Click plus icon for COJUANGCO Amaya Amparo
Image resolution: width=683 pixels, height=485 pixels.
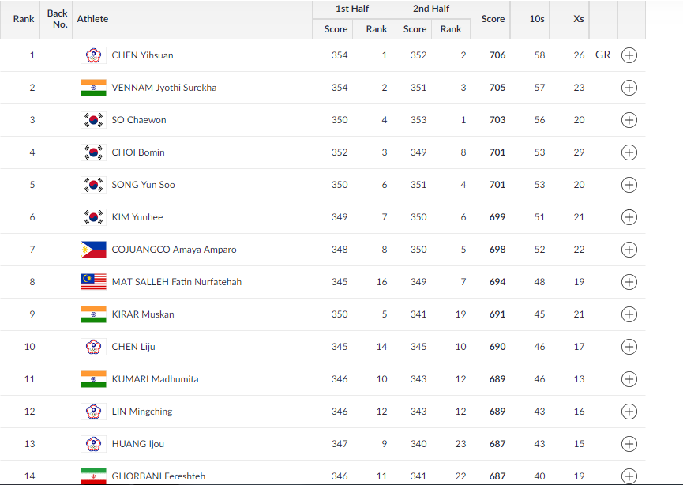629,250
